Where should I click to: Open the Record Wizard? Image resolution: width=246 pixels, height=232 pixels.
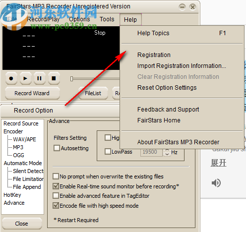32,93
